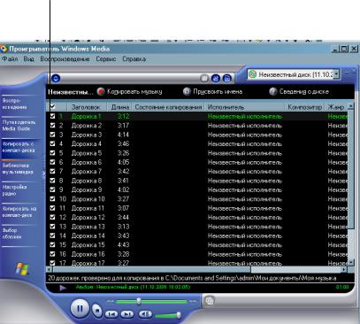Click the horizontal scrollbar right arrow
The height and width of the screenshot is (324, 360).
pyautogui.click(x=344, y=269)
